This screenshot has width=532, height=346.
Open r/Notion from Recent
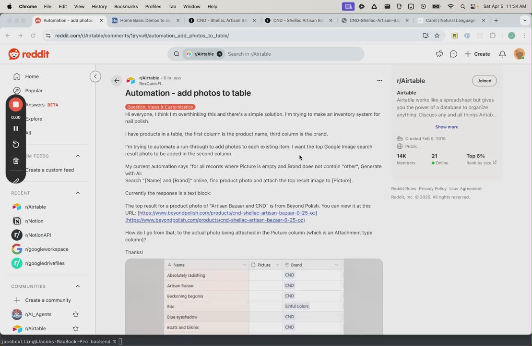(34, 221)
